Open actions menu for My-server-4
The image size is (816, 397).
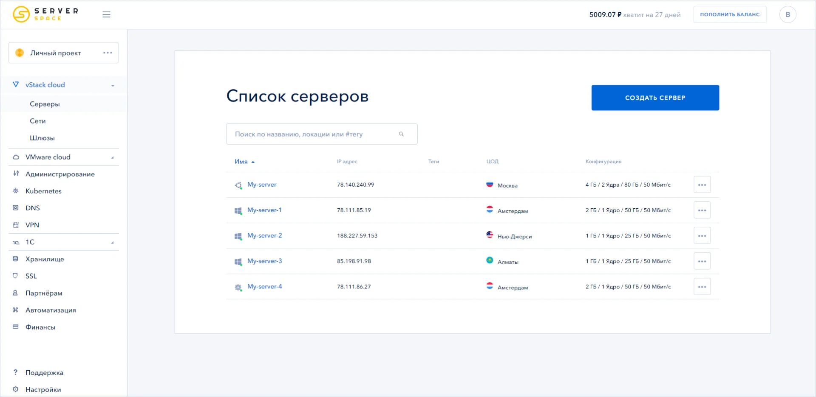(702, 287)
